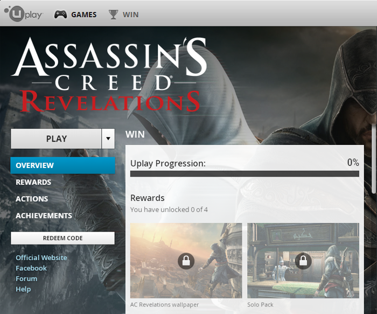This screenshot has width=377, height=314.
Task: Click lock icon on AC Revelations wallpaper
Action: tap(186, 261)
